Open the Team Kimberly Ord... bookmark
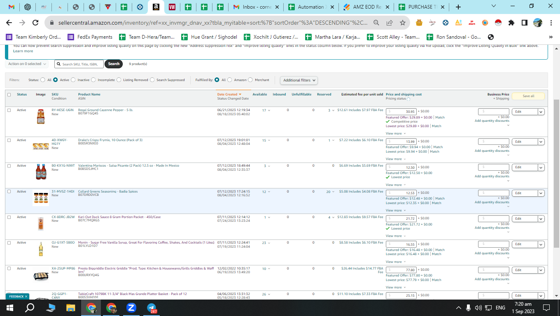 [33, 37]
